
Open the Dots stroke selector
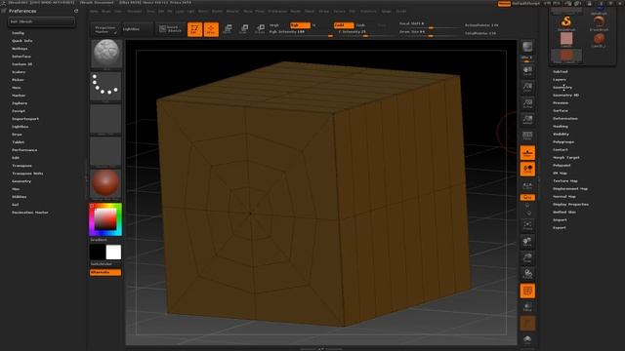(106, 87)
